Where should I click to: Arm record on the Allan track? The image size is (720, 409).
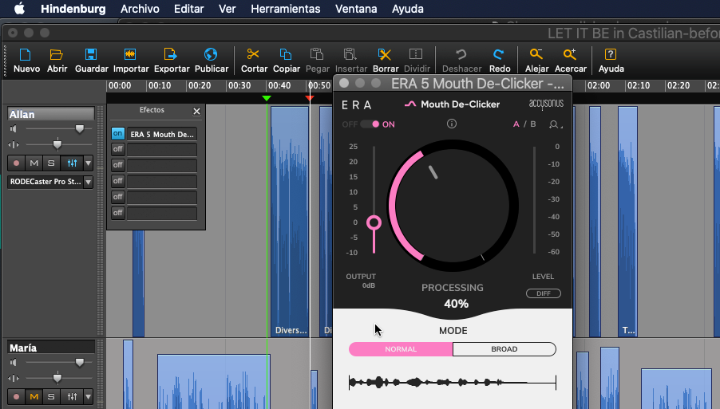point(17,163)
